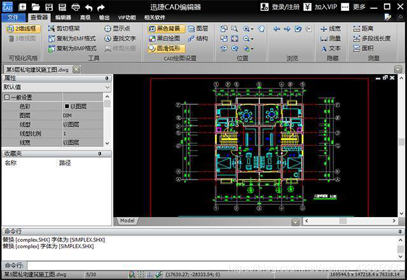The height and width of the screenshot is (280, 407).
Task: Activate the hand pan tool
Action: (x=261, y=29)
